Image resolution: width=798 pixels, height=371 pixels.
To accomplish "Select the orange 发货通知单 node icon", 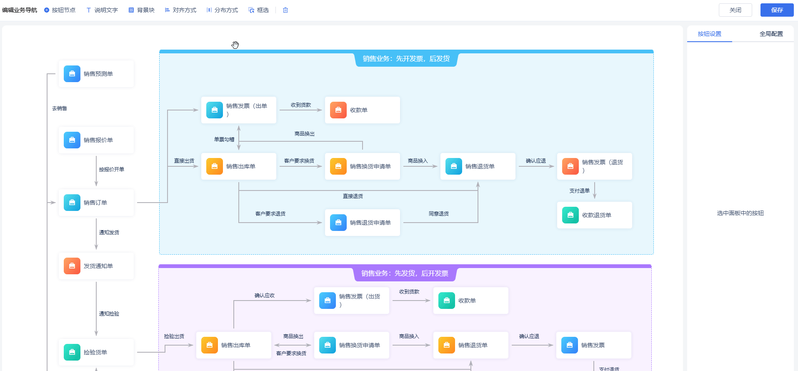I will [72, 266].
